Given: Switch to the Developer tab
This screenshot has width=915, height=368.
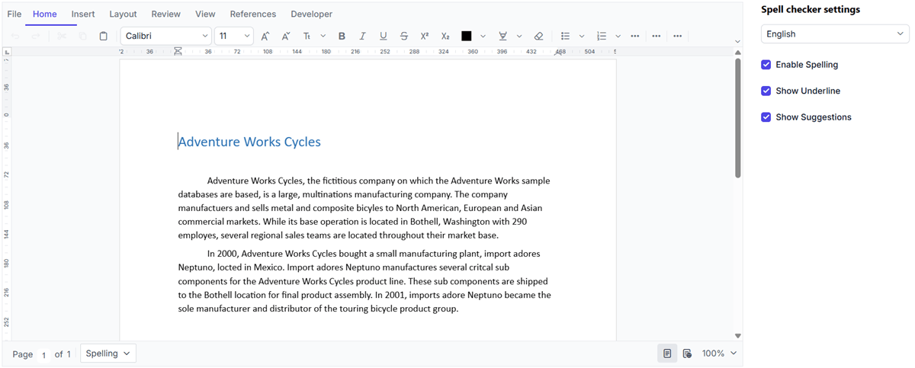Looking at the screenshot, I should [x=311, y=14].
